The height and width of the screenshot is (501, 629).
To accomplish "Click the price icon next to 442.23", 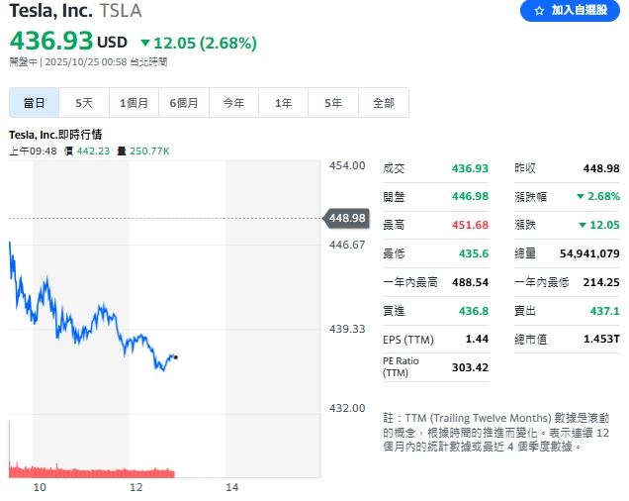I will point(68,150).
